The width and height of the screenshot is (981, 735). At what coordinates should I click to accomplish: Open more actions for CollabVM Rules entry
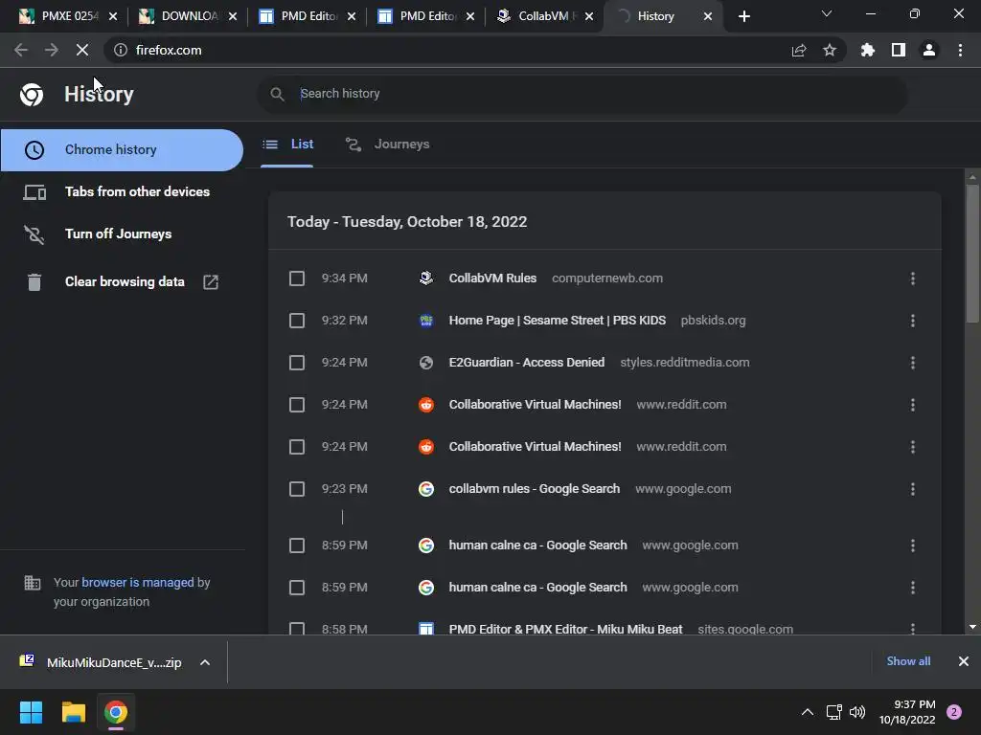point(913,278)
